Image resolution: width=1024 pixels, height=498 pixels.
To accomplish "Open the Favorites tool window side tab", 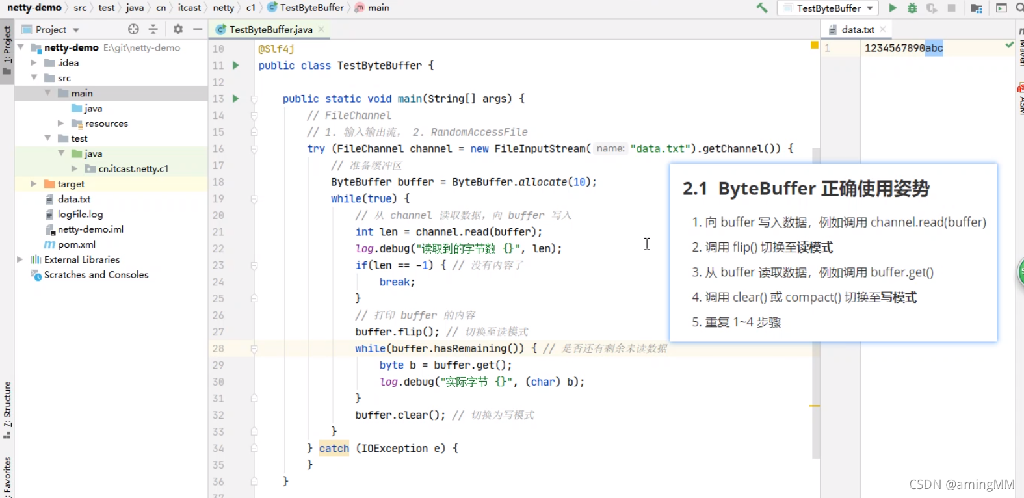I will click(7, 477).
